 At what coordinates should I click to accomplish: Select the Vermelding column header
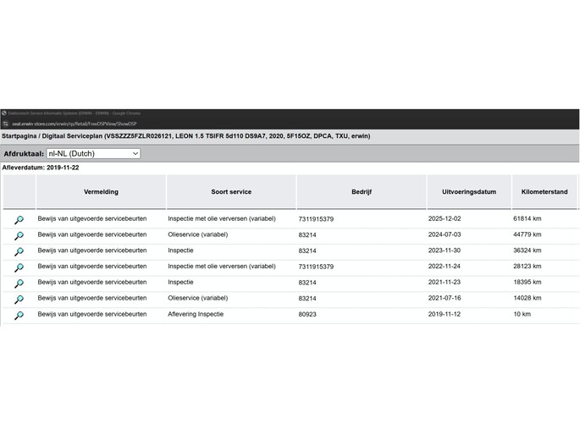(101, 192)
